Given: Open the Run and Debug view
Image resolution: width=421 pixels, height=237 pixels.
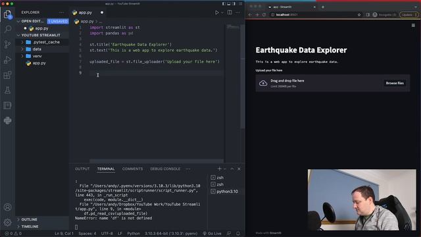Looking at the screenshot, I should 7,60.
